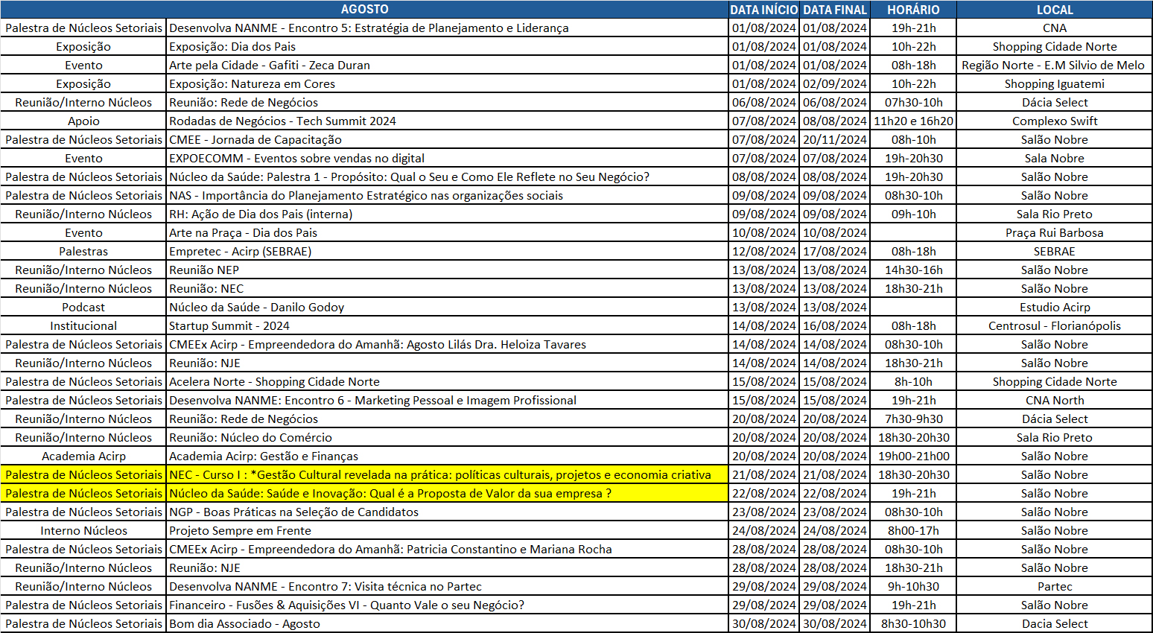Click 'Reunião: Núcleo do Comércio' cell
The width and height of the screenshot is (1153, 633).
click(x=447, y=437)
